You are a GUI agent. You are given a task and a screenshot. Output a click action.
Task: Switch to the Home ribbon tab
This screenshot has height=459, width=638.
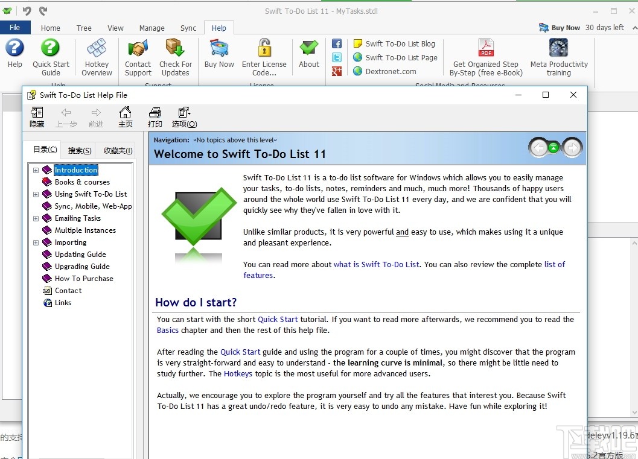tap(51, 28)
